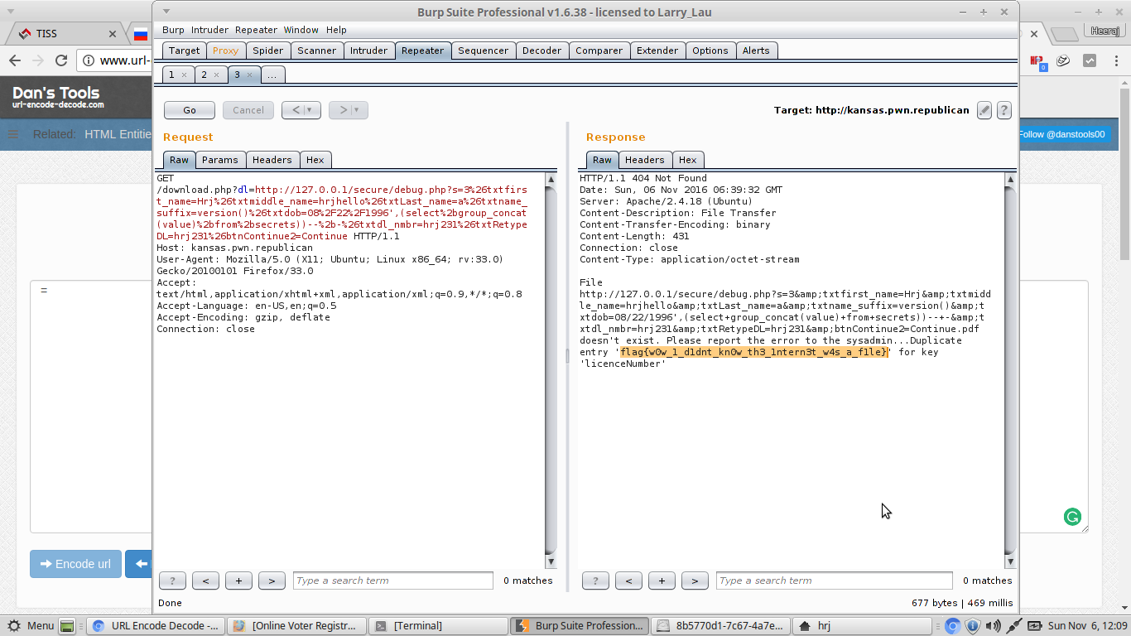Switch to the Decoder tool tab

click(541, 51)
